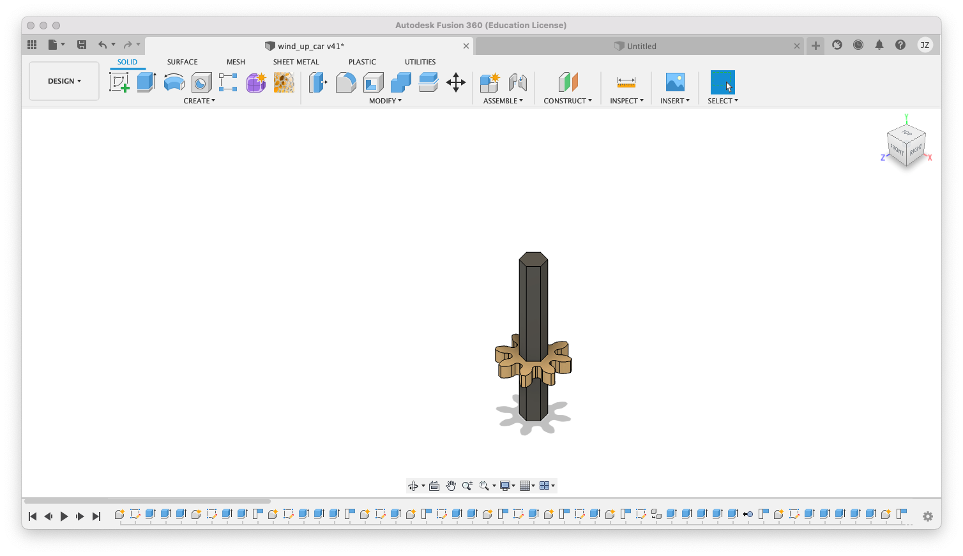Select the purple Create Form tool
963x556 pixels.
click(x=256, y=82)
